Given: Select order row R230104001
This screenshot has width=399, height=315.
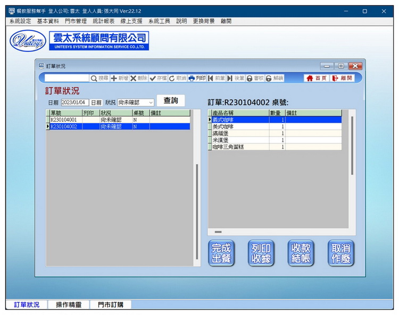Looking at the screenshot, I should pos(64,120).
